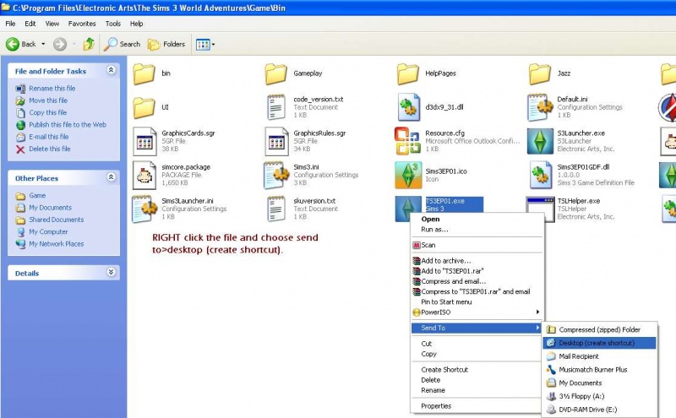Select Mail Recipient in Send To submenu

[600, 356]
